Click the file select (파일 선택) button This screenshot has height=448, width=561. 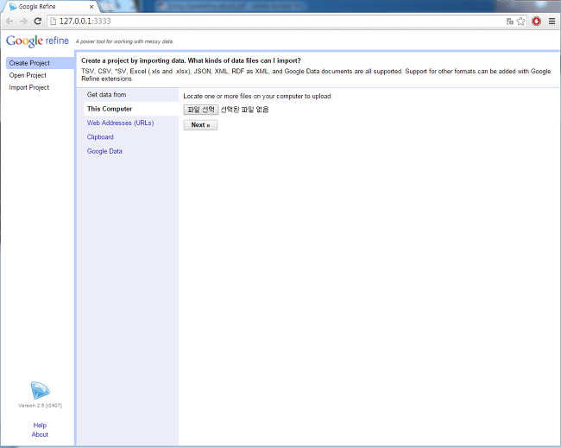click(x=201, y=110)
